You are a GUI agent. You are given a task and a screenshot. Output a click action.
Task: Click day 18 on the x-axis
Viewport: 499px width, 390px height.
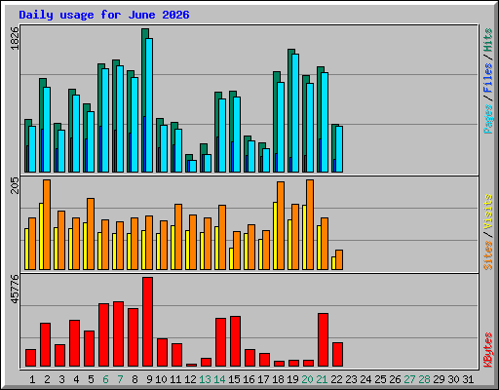[278, 379]
